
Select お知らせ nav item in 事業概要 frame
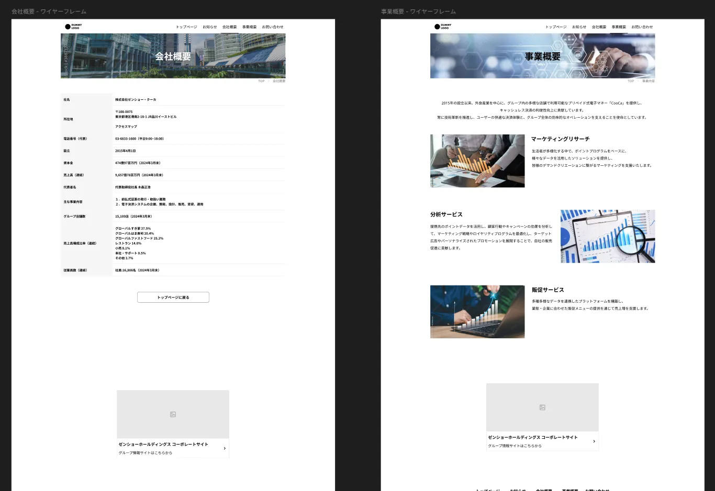tap(579, 27)
